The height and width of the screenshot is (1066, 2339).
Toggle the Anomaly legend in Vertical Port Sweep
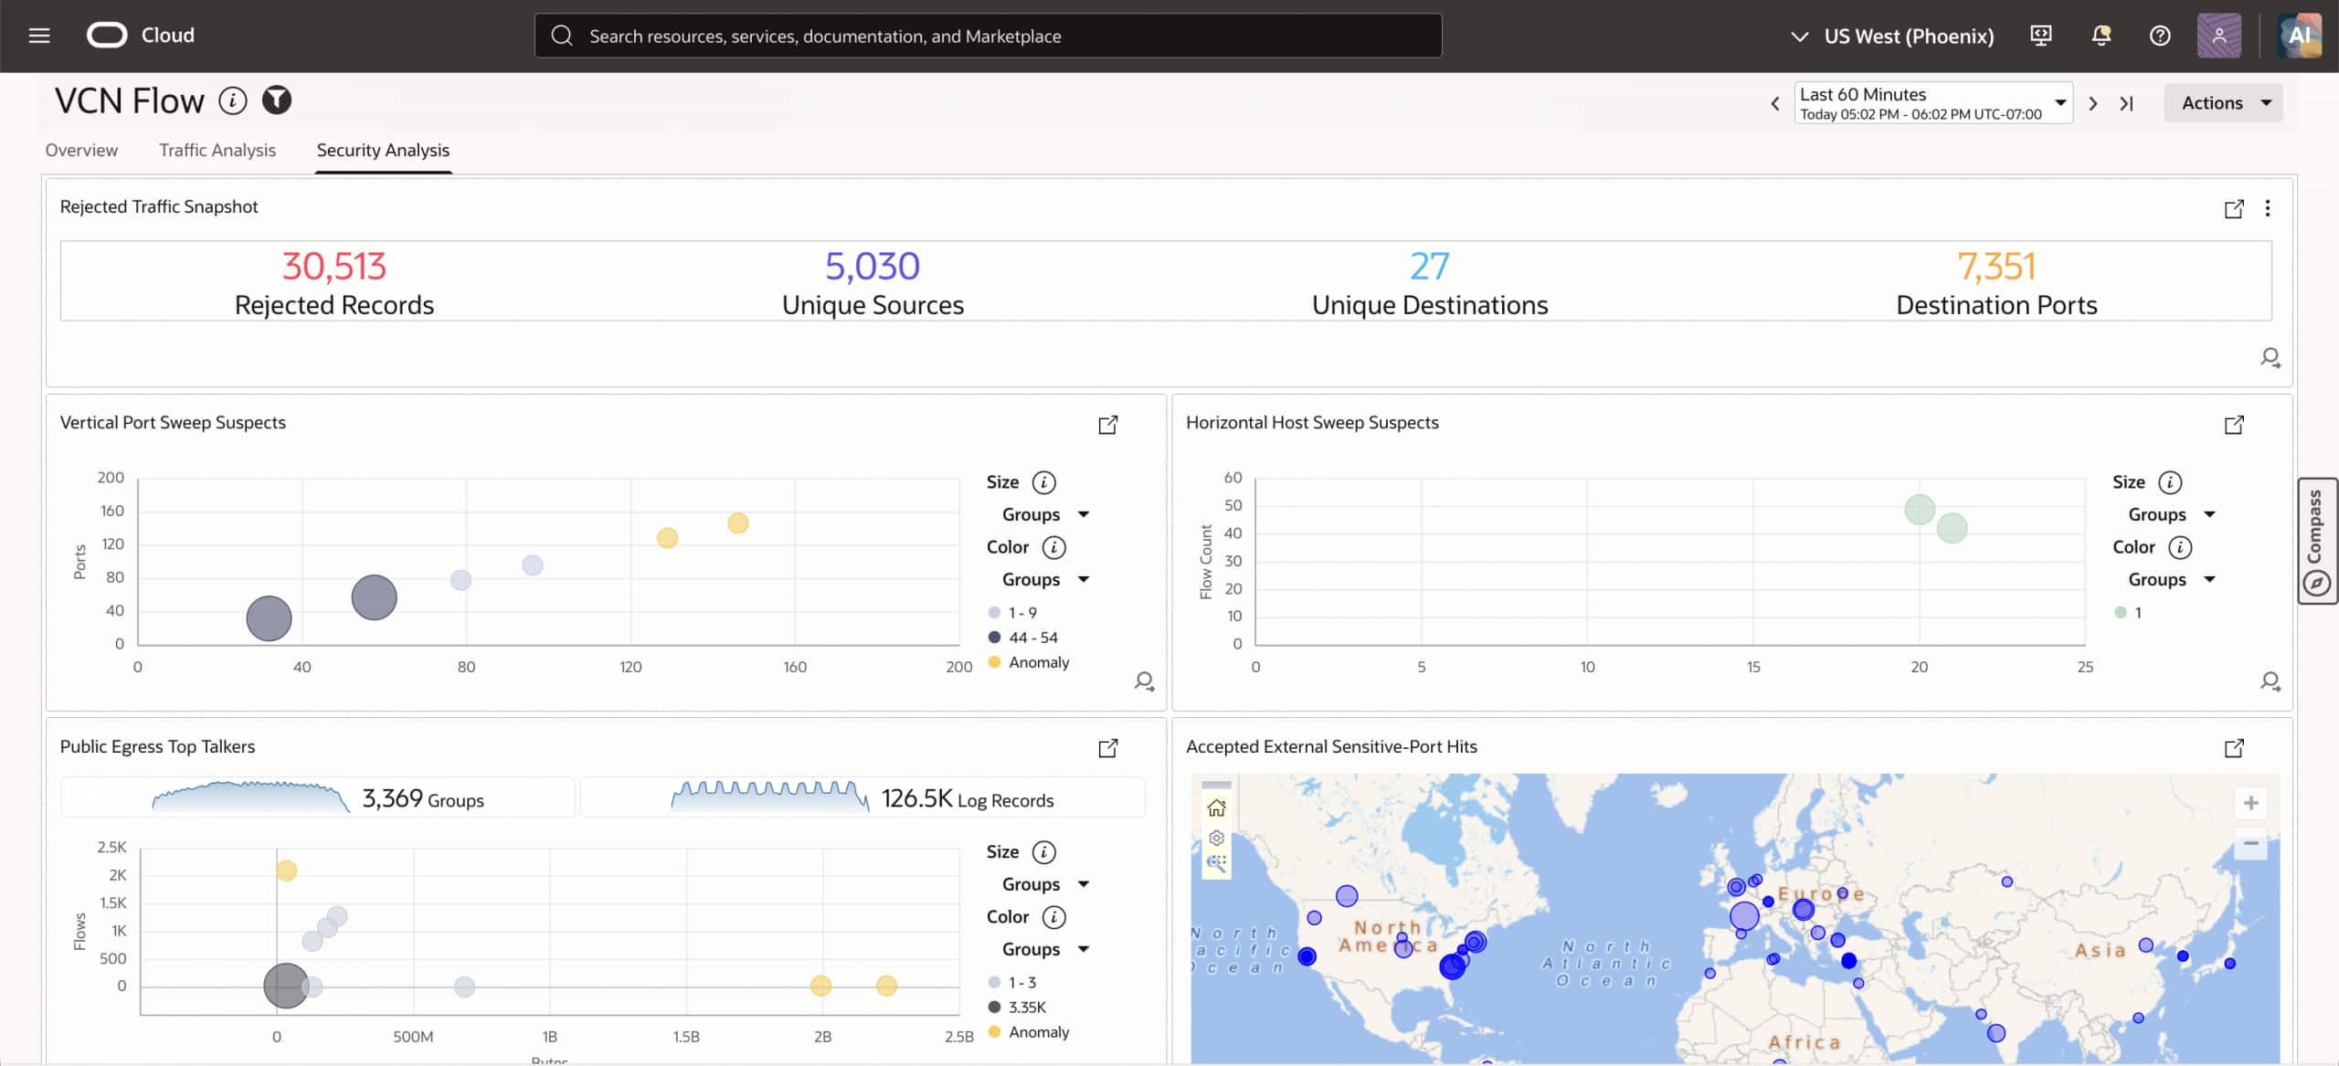click(x=1029, y=662)
